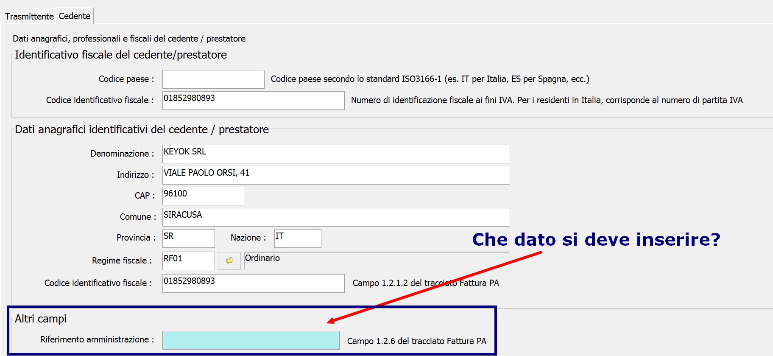Click the text 'Campo 1.2.1.2 del tracciato Fattura PA'
The width and height of the screenshot is (773, 356).
pos(426,283)
